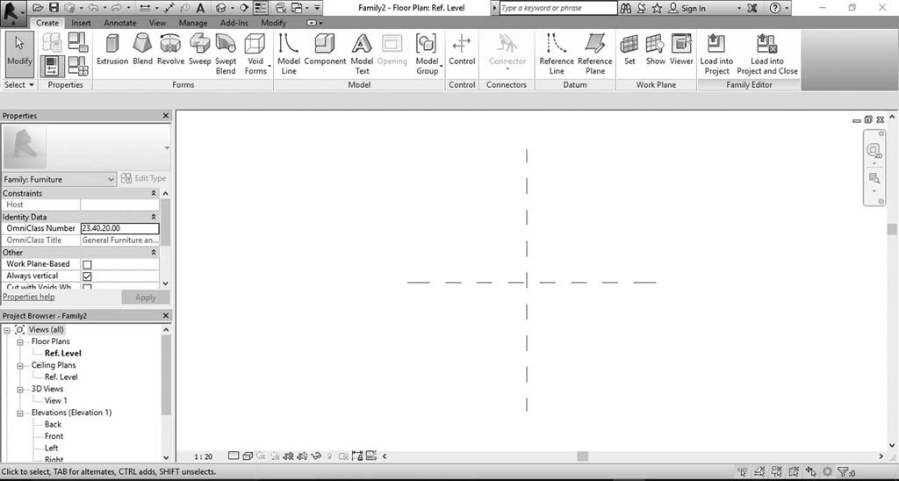The height and width of the screenshot is (481, 899).
Task: Collapse the Other properties section
Action: tap(154, 252)
